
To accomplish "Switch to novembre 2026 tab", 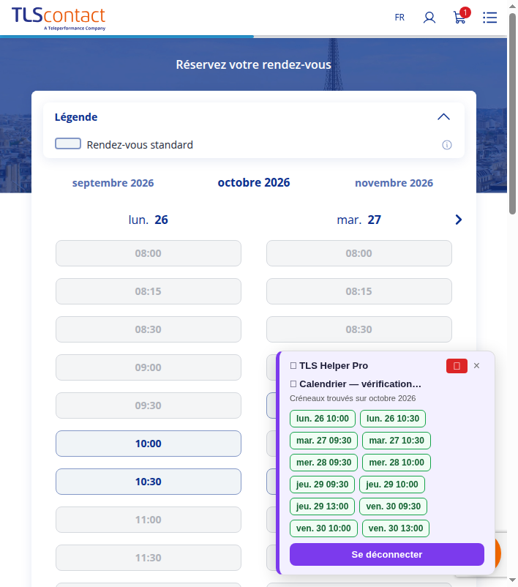I will pos(394,183).
